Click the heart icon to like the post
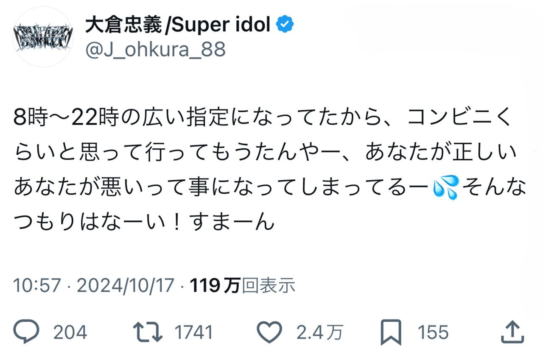Screen dimensions: 543x362 point(269,332)
